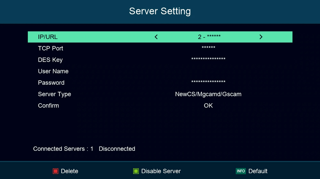This screenshot has height=179, width=320.
Task: Click the left arrow on IP/URL row
Action: coord(156,37)
